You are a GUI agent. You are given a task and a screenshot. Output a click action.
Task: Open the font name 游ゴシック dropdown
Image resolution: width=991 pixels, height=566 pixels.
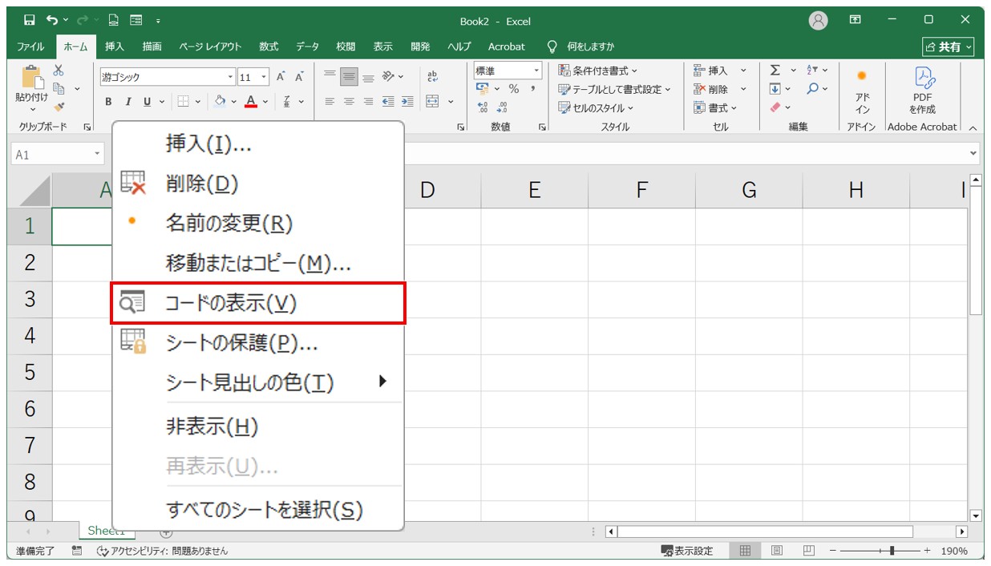(x=231, y=78)
